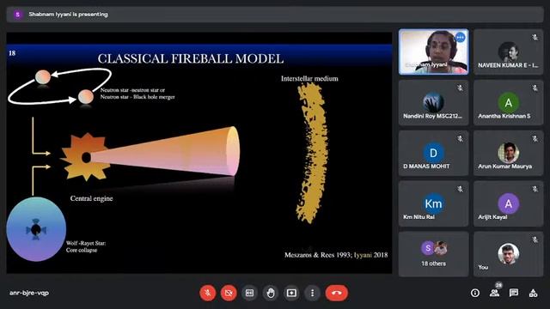Screen dimensions: 550x309
Task: Raise hand using the hand icon
Action: tap(271, 293)
